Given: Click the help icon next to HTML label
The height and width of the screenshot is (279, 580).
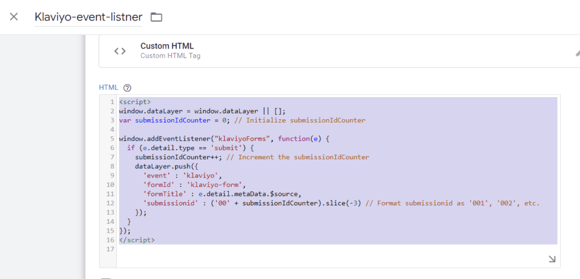Looking at the screenshot, I should (127, 88).
